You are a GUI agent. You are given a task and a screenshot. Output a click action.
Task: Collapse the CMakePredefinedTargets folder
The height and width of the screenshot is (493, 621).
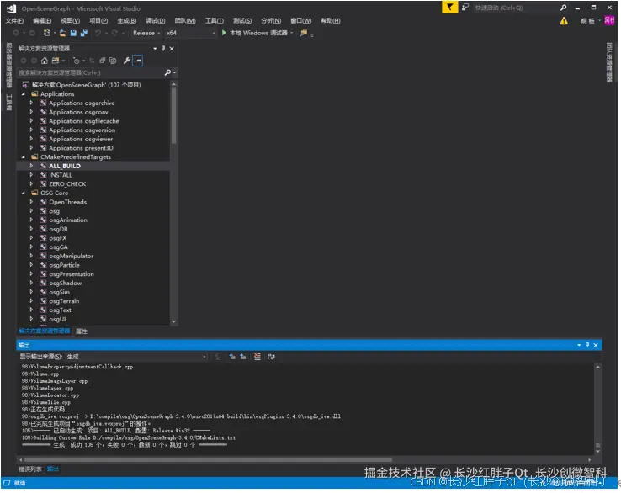24,157
